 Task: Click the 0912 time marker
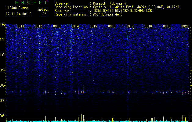pos(38,26)
